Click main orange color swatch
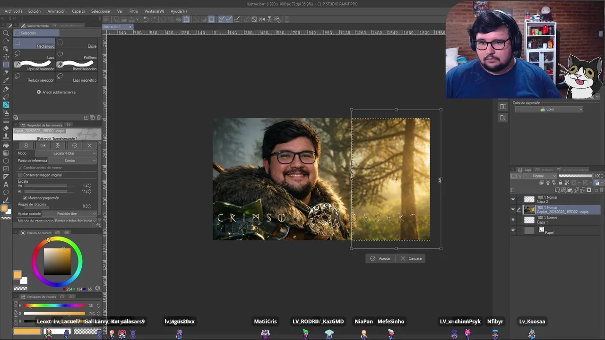 click(x=17, y=275)
